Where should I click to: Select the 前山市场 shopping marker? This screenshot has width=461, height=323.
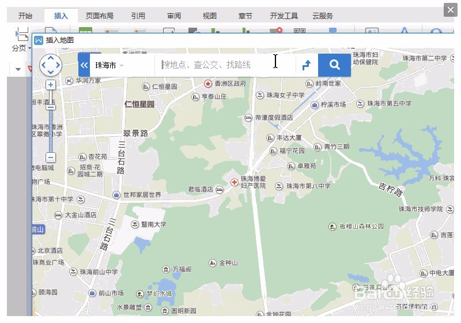[x=92, y=293]
